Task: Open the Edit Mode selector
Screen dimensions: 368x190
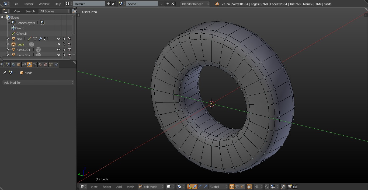Action: 151,187
